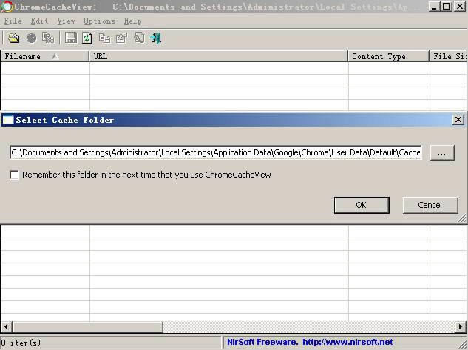Click the Stop round gray toolbar icon
This screenshot has width=468, height=350.
[x=31, y=38]
